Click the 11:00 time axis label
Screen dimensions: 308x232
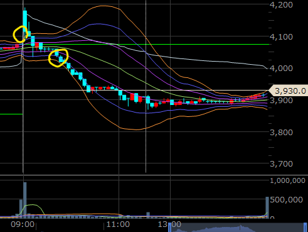tap(118, 224)
